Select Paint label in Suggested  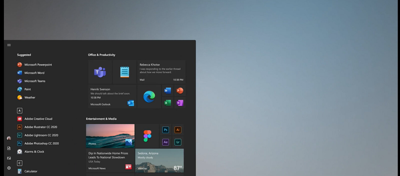point(28,89)
